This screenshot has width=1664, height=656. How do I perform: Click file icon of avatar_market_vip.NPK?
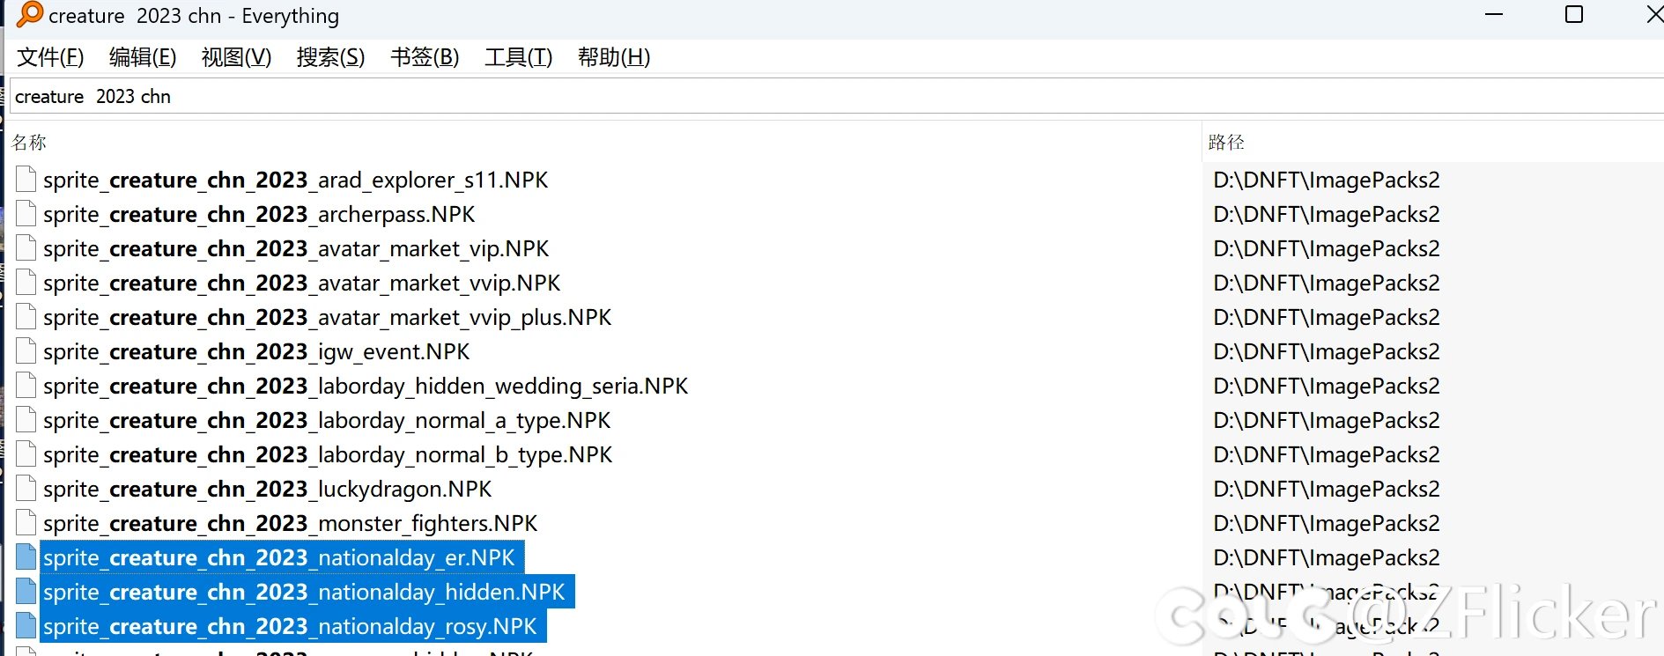tap(26, 248)
